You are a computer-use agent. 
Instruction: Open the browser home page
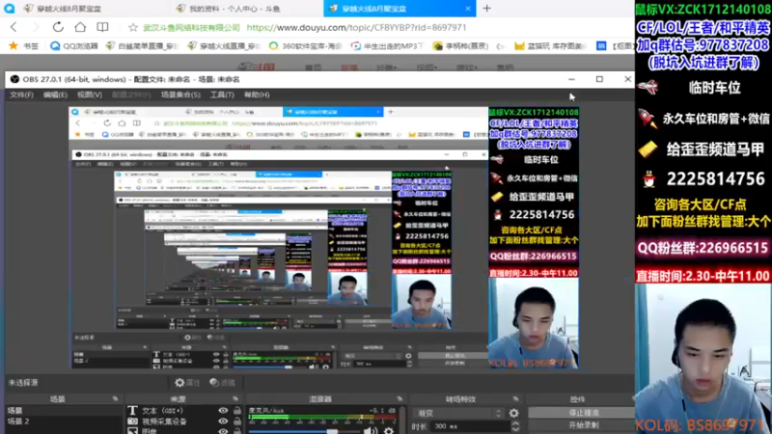pos(80,27)
